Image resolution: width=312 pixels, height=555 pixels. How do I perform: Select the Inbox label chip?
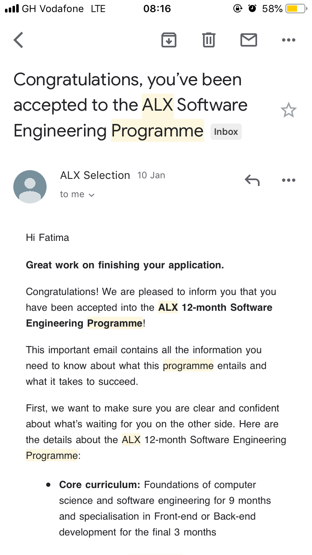coord(226,132)
